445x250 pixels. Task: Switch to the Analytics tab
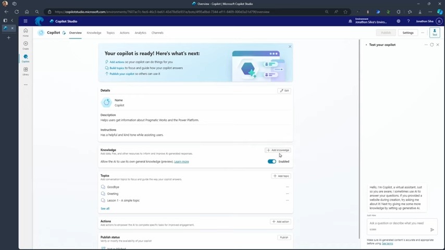[x=140, y=33]
